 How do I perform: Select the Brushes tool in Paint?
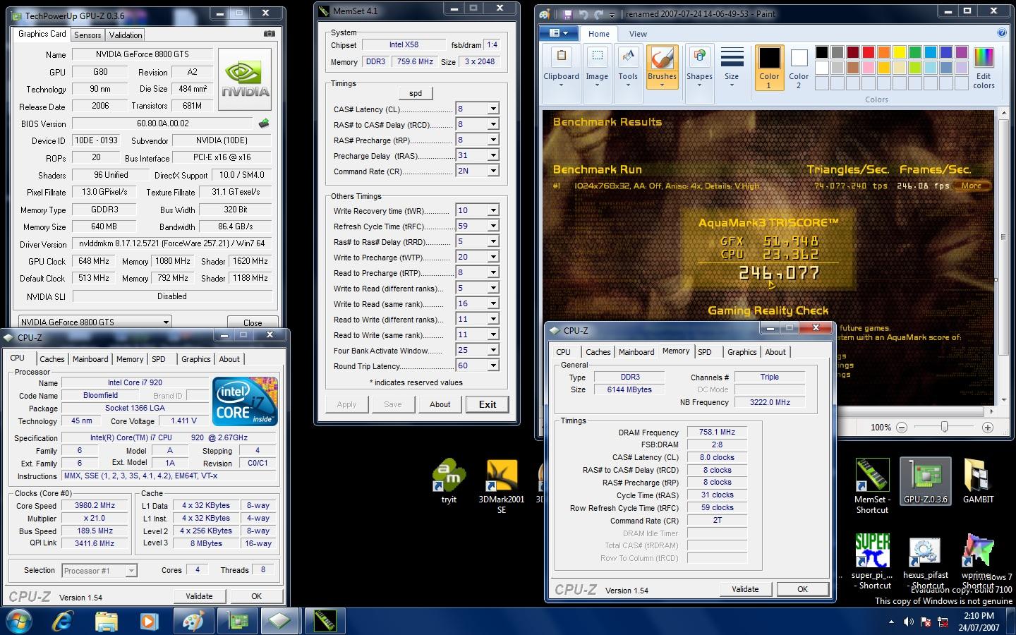pos(662,66)
